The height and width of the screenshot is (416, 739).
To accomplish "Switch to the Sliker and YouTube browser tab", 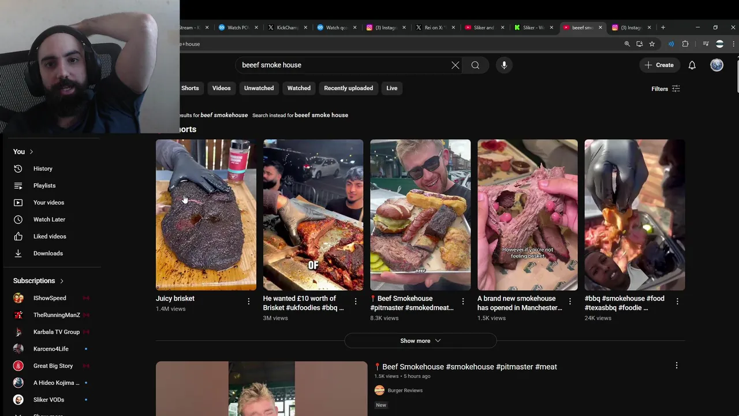I will coord(484,27).
